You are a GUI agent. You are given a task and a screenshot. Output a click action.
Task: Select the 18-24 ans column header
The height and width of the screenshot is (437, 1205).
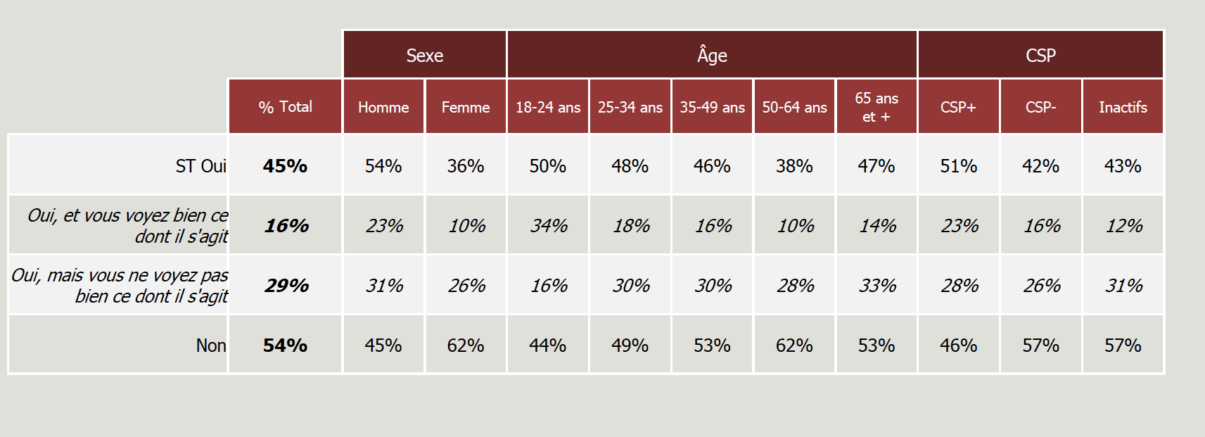tap(548, 107)
